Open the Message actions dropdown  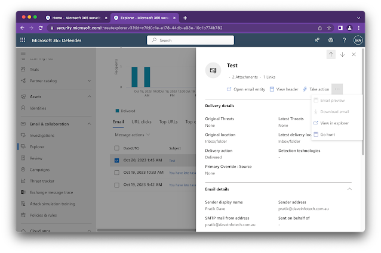pyautogui.click(x=132, y=135)
